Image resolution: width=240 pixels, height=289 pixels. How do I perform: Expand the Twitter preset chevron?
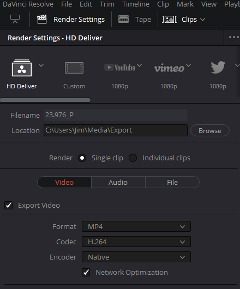pos(237,65)
